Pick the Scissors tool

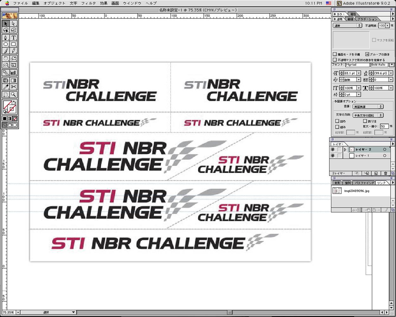pyautogui.click(x=14, y=87)
